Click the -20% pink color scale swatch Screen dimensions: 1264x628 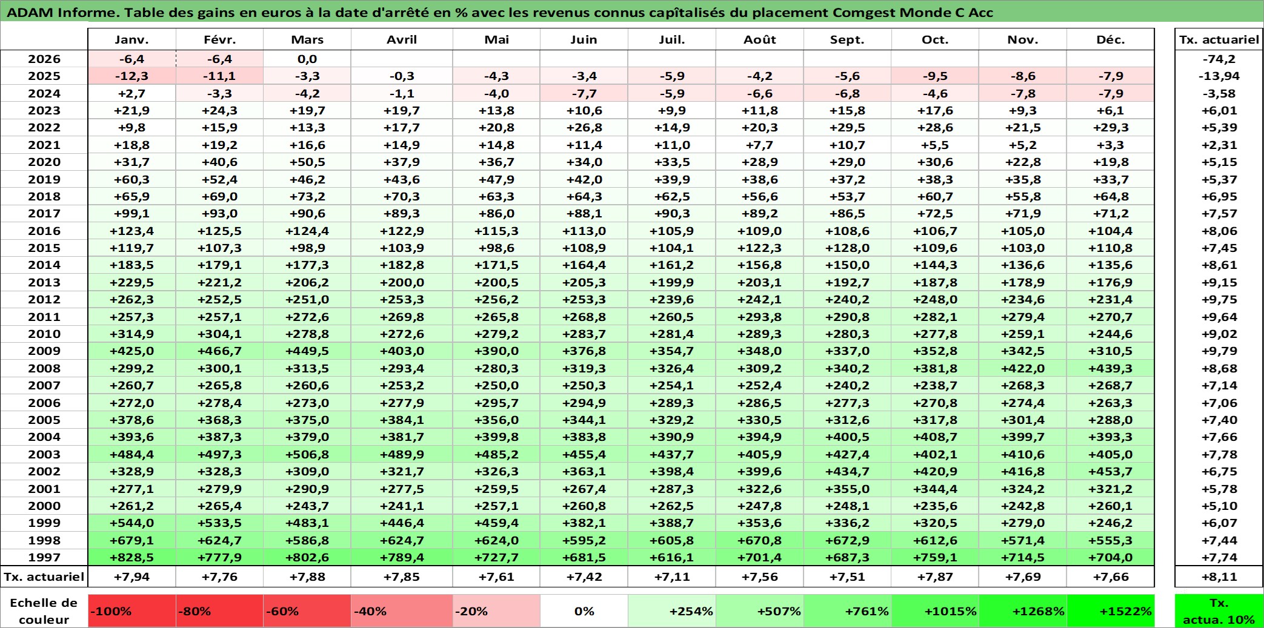point(496,611)
